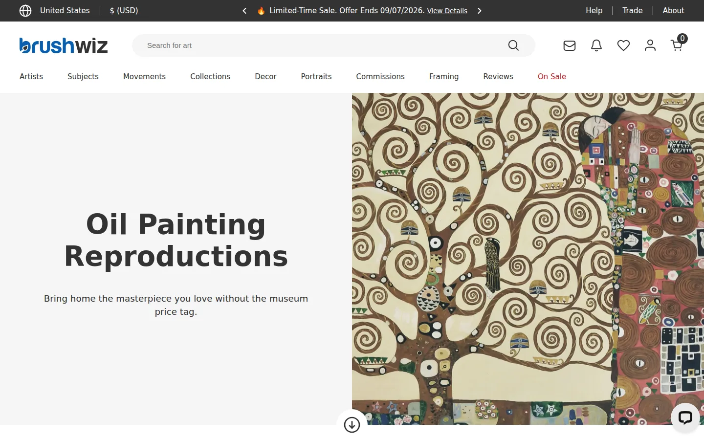Open the live chat widget
Viewport: 704px width, 440px height.
685,418
